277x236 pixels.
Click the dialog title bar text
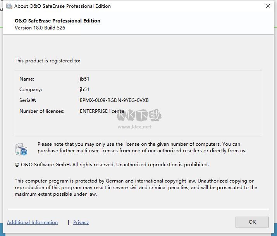[63, 6]
